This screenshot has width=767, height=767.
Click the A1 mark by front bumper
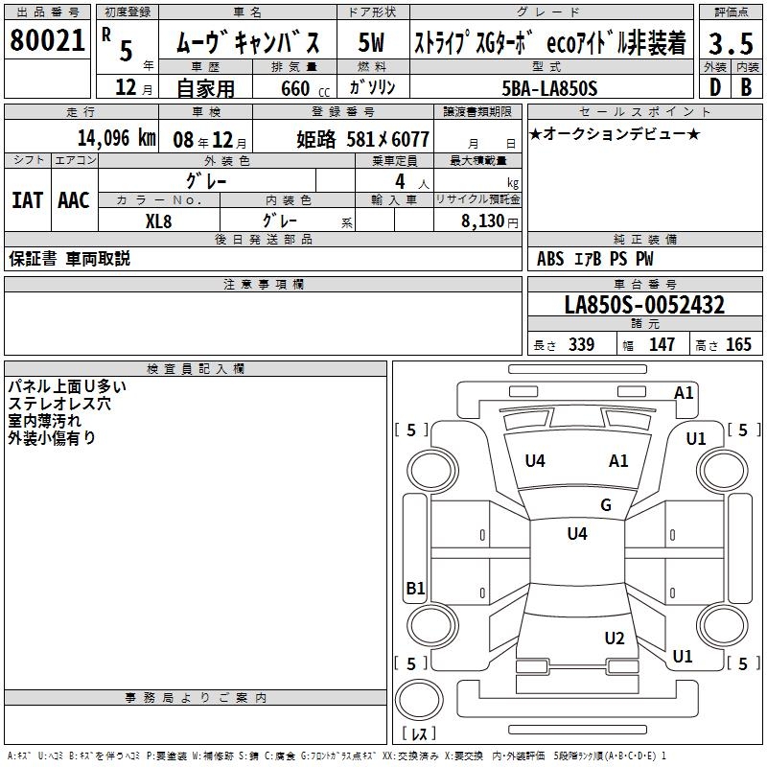pyautogui.click(x=684, y=393)
